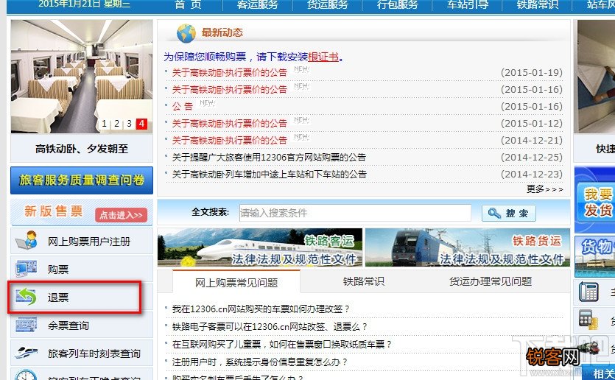Switch to the 货运办理常见问题 tab

pyautogui.click(x=491, y=281)
